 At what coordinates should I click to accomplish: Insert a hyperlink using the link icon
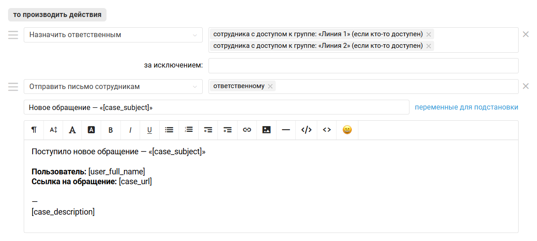(x=247, y=130)
